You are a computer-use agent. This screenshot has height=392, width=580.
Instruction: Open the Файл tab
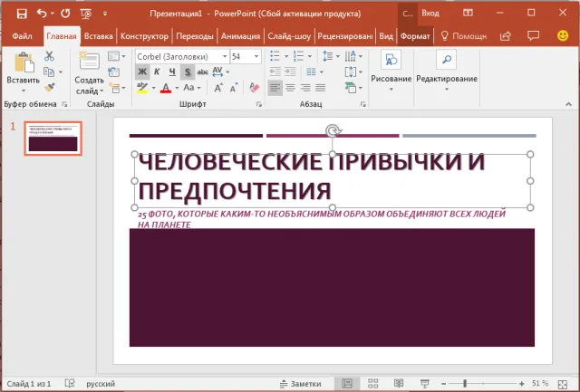click(x=22, y=36)
